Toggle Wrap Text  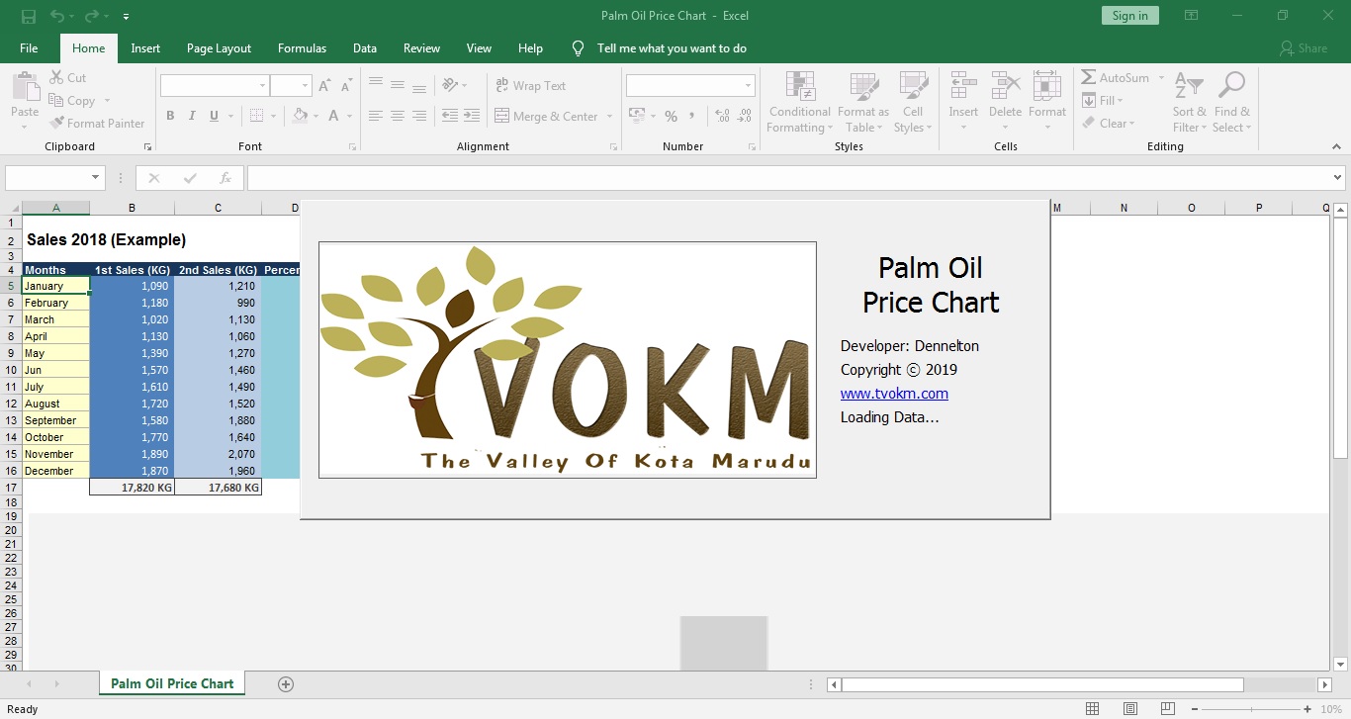tap(531, 86)
